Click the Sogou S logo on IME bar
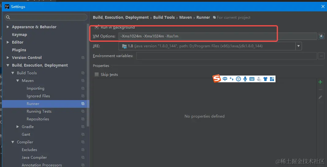This screenshot has height=167, width=327. coord(217,79)
